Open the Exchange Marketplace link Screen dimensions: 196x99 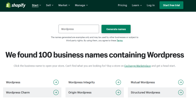click(x=137, y=66)
